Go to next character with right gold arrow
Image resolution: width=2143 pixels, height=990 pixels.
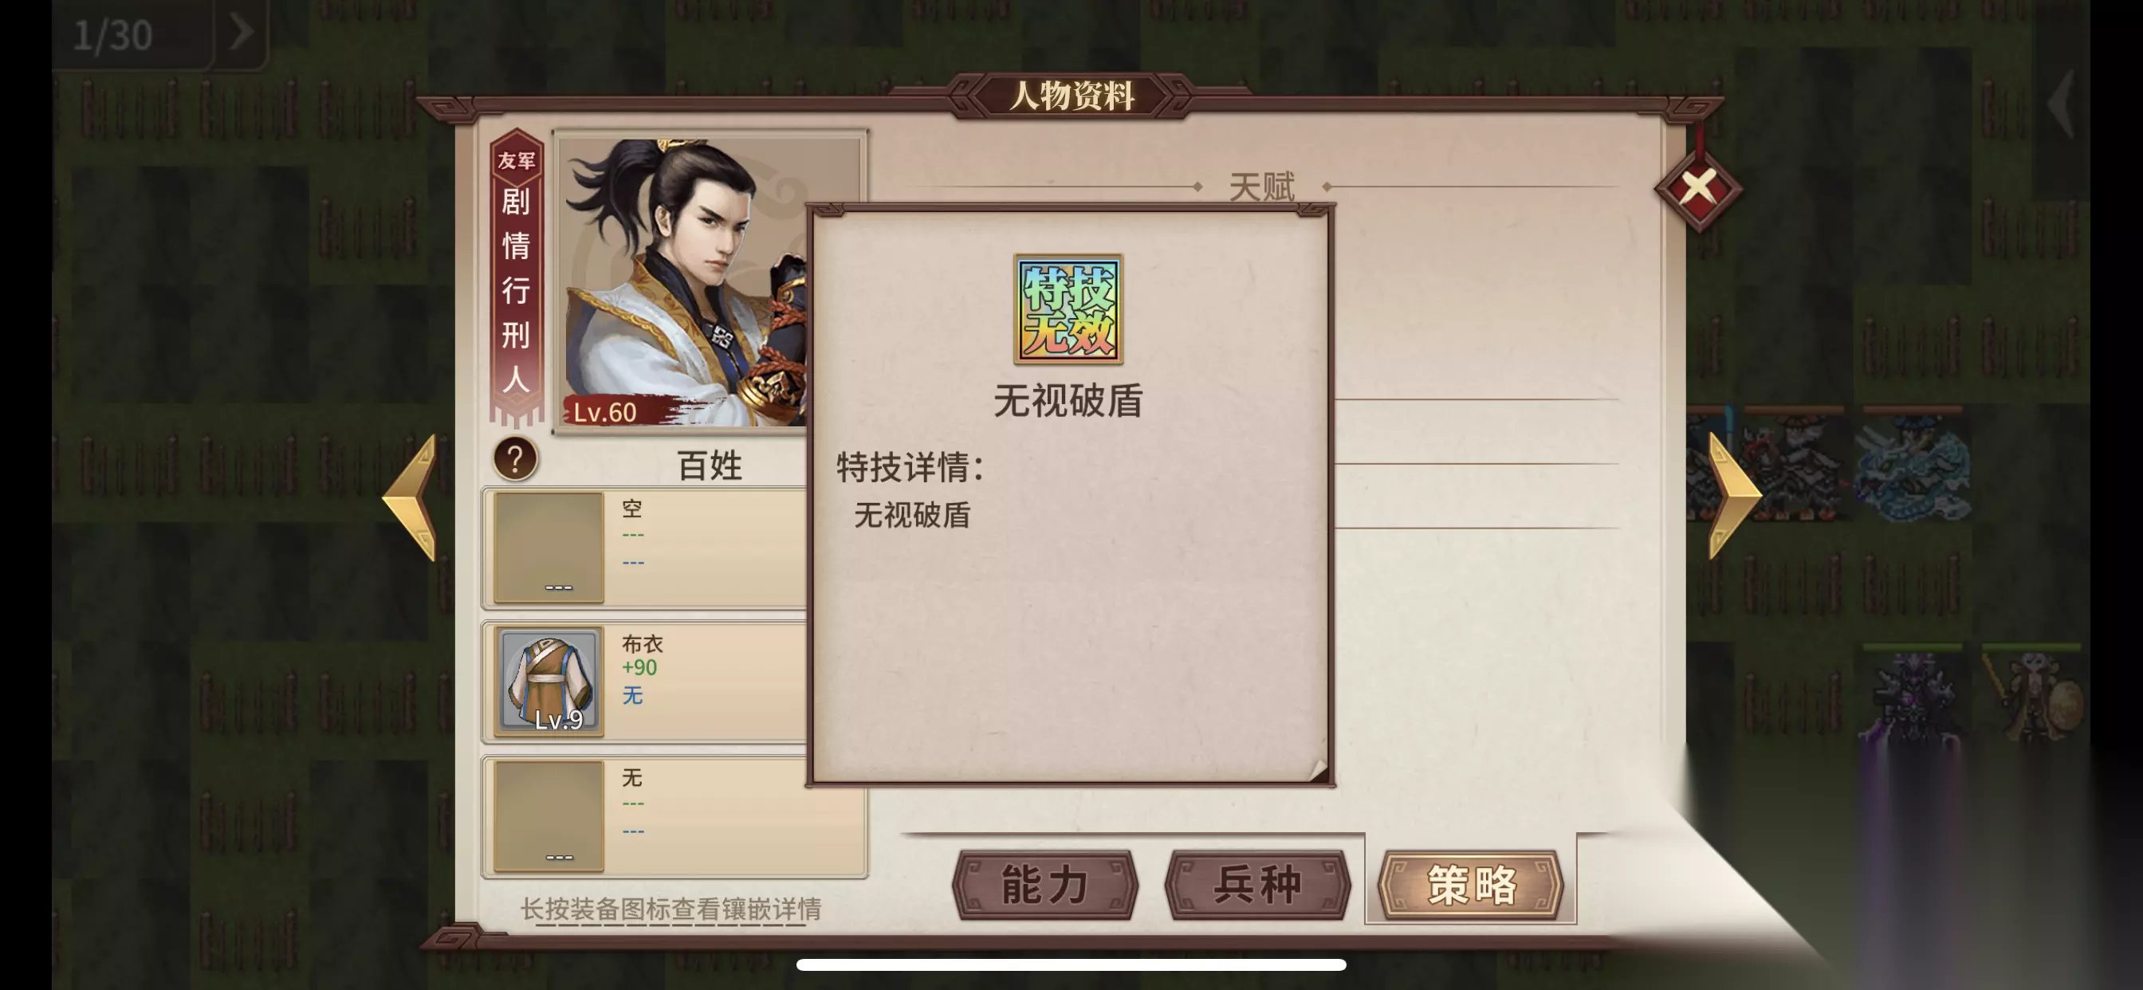[1735, 496]
